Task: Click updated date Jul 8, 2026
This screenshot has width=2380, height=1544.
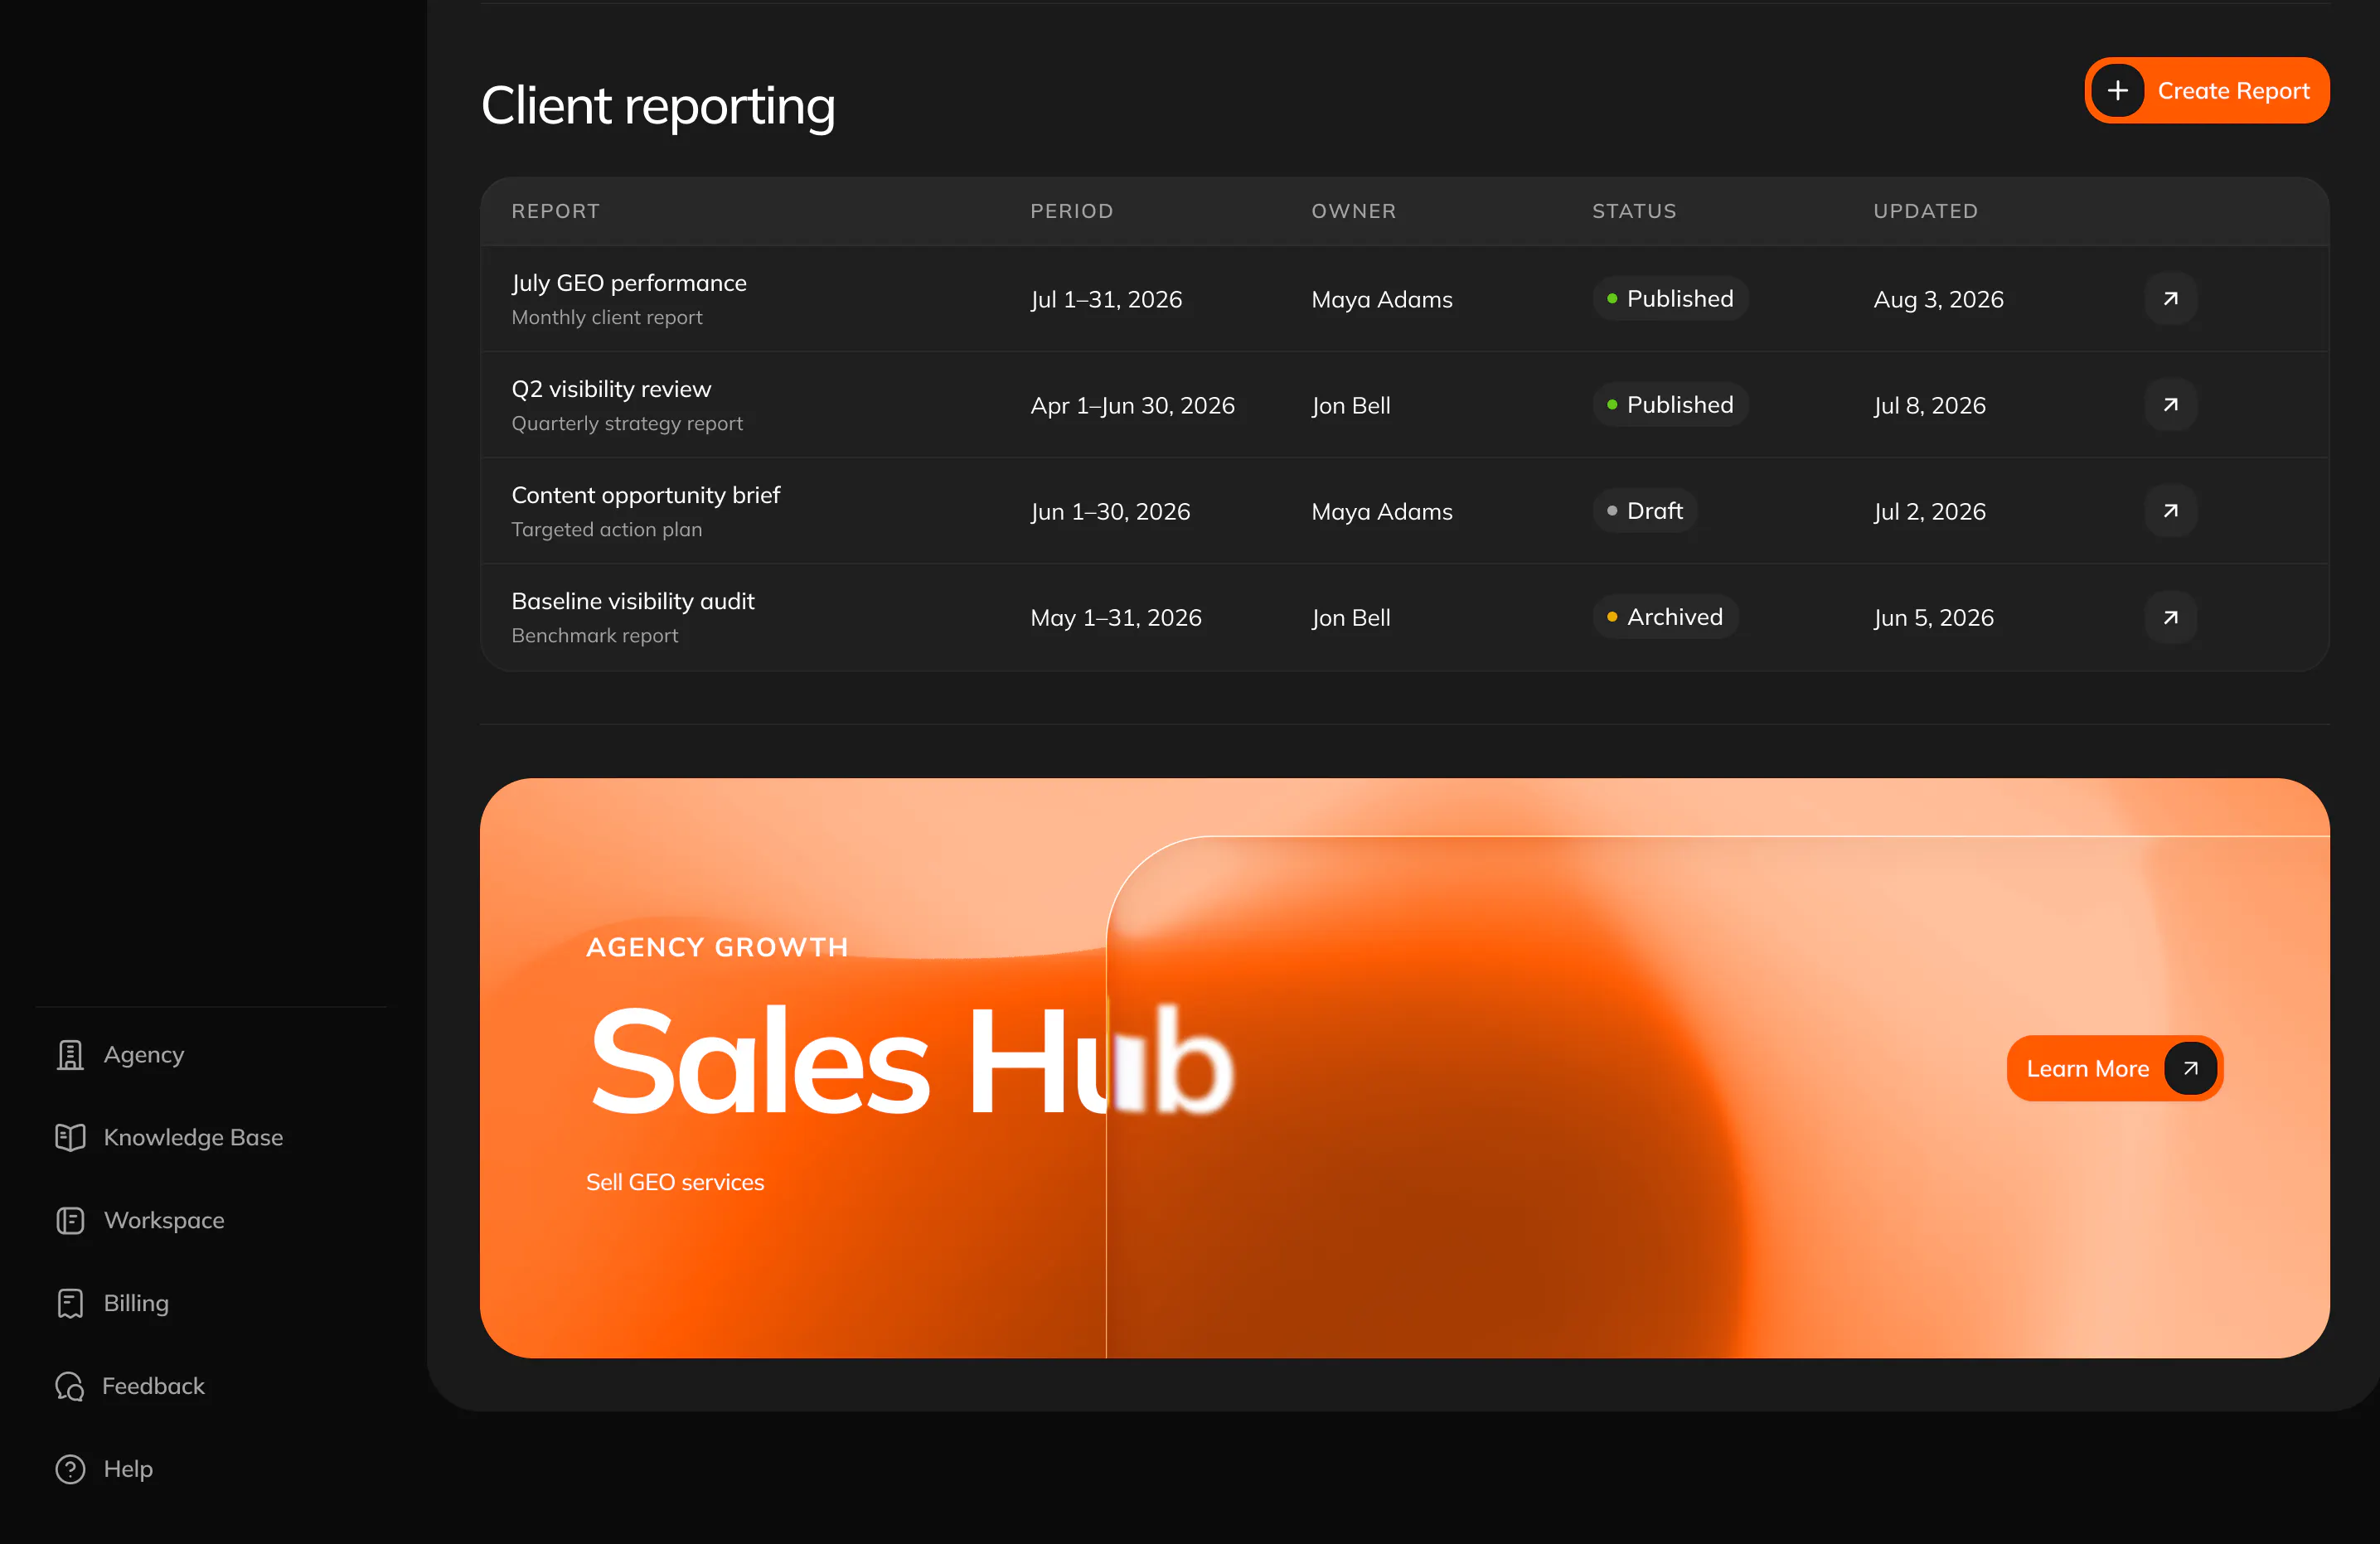Action: [x=1929, y=405]
